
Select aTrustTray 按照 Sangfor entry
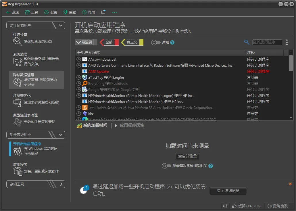click(182, 77)
